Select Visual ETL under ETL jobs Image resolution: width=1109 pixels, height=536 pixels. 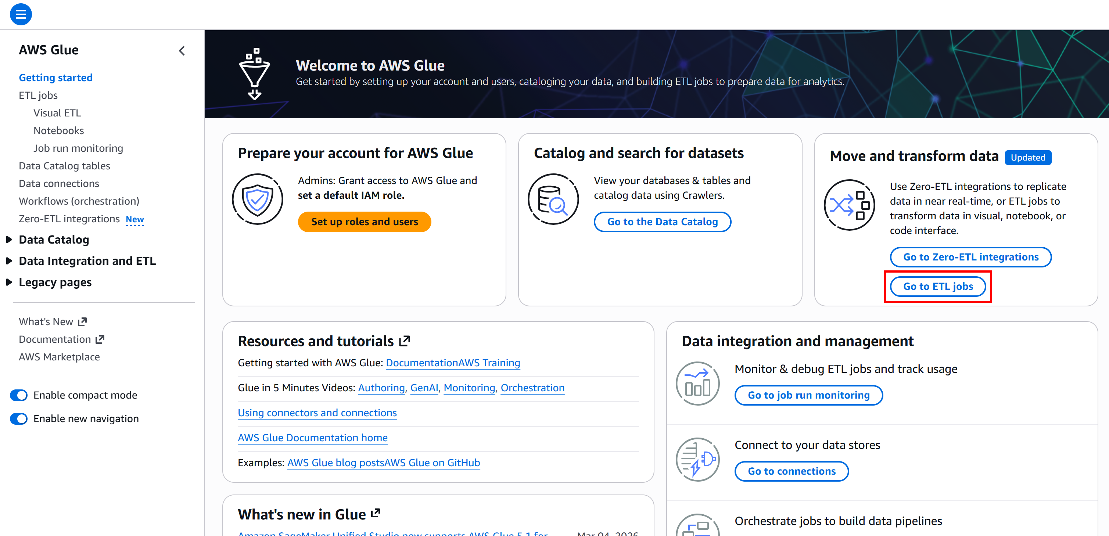point(57,112)
